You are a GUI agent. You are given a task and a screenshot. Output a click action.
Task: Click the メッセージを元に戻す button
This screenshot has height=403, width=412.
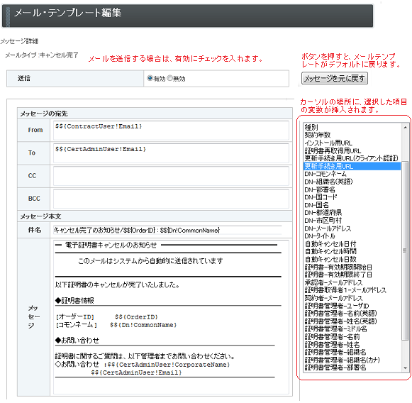[x=335, y=78]
